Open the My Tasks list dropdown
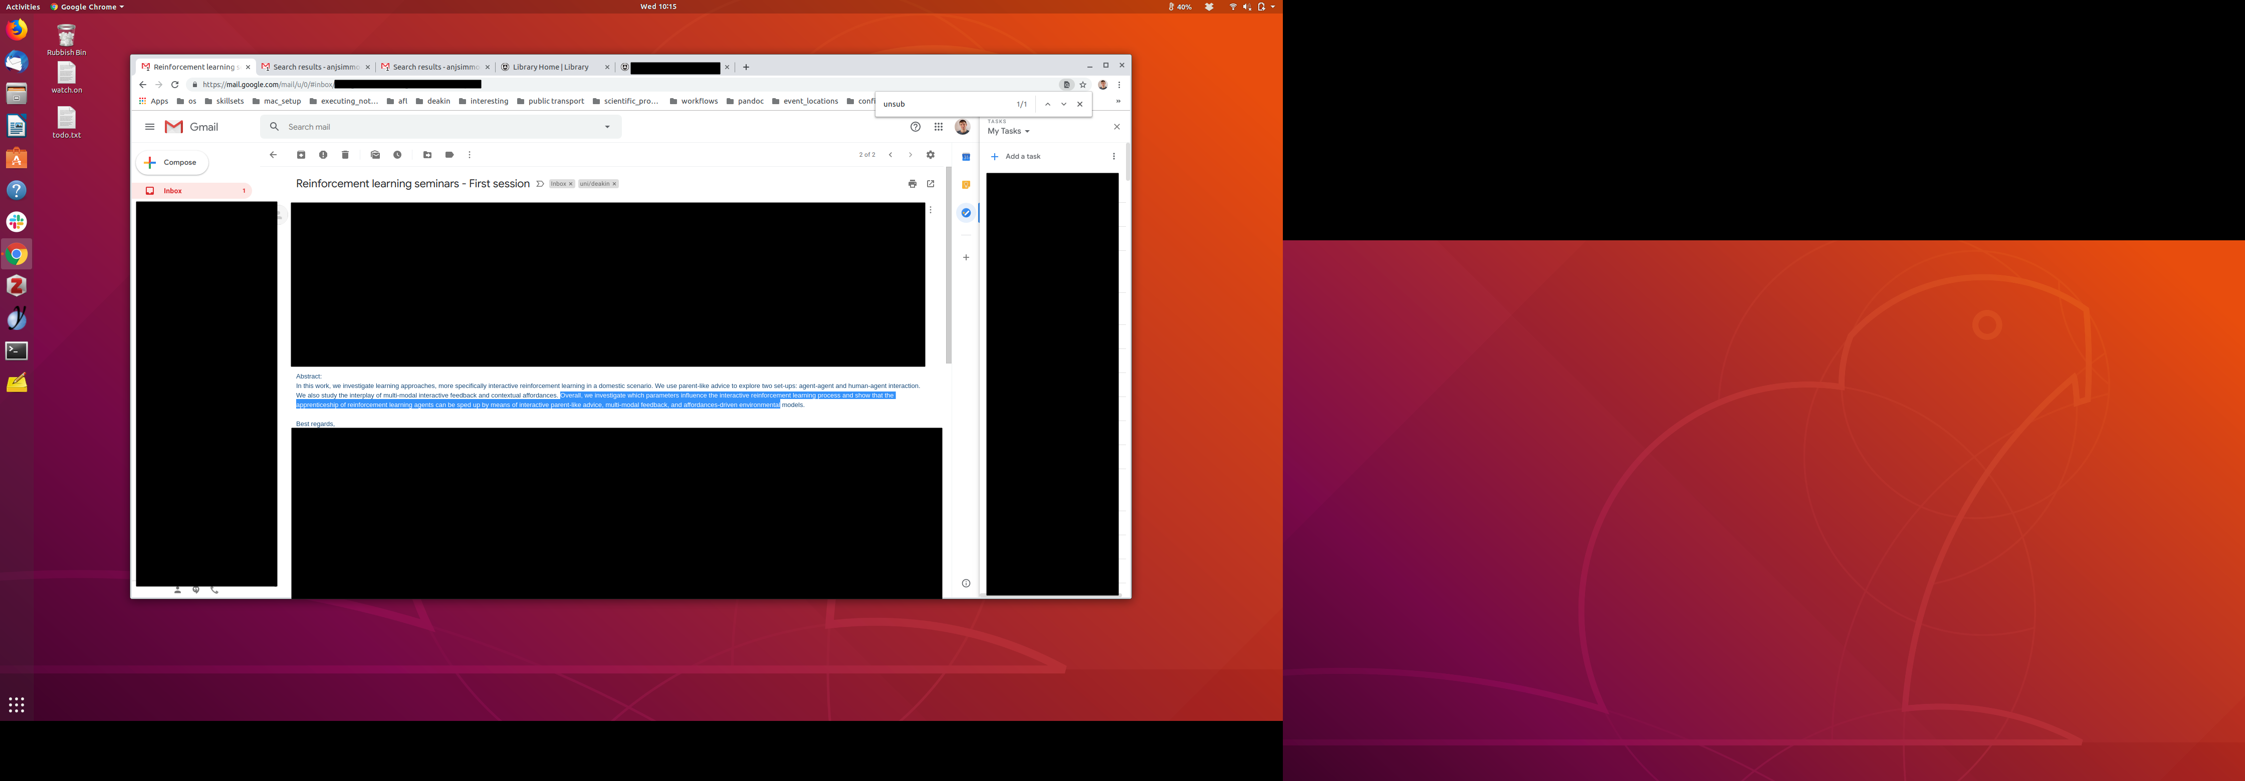Image resolution: width=2245 pixels, height=781 pixels. point(1009,132)
